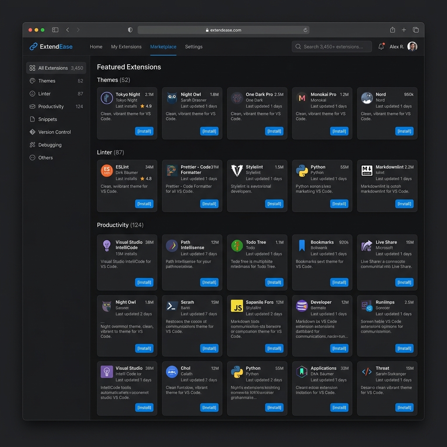Click the browser share icon
Viewport: 447px width, 447px height.
tap(392, 30)
